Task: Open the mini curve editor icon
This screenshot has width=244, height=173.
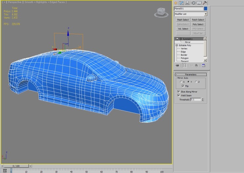Action: point(5,170)
